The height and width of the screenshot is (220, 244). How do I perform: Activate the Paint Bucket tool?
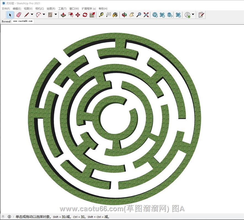pos(115,15)
